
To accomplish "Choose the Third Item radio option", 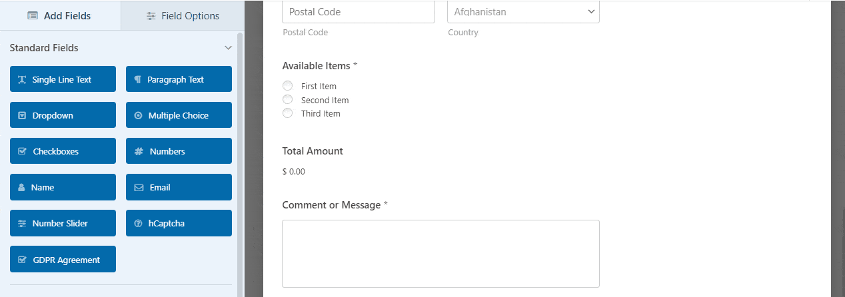I will point(288,113).
